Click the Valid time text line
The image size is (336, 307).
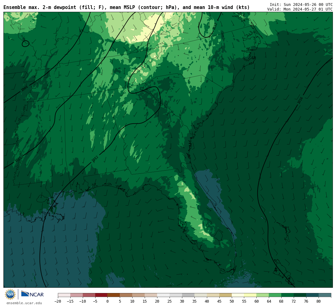pyautogui.click(x=300, y=9)
